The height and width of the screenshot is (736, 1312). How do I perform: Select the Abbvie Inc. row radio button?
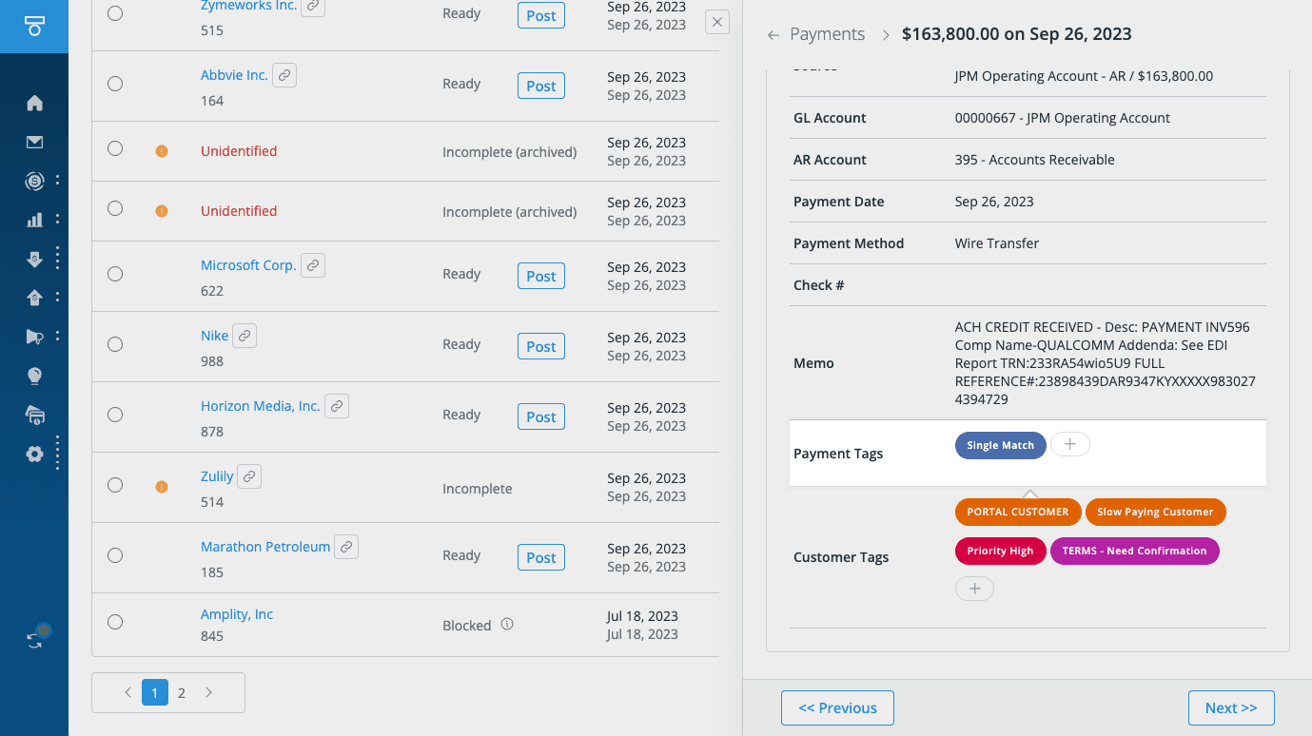click(x=115, y=84)
